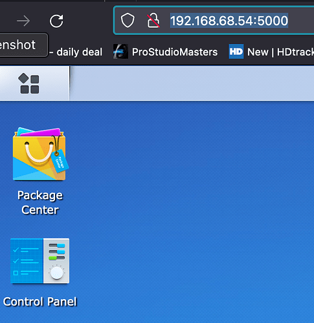The width and height of the screenshot is (314, 323).
Task: Click the HDtracks HD favicon
Action: click(236, 52)
